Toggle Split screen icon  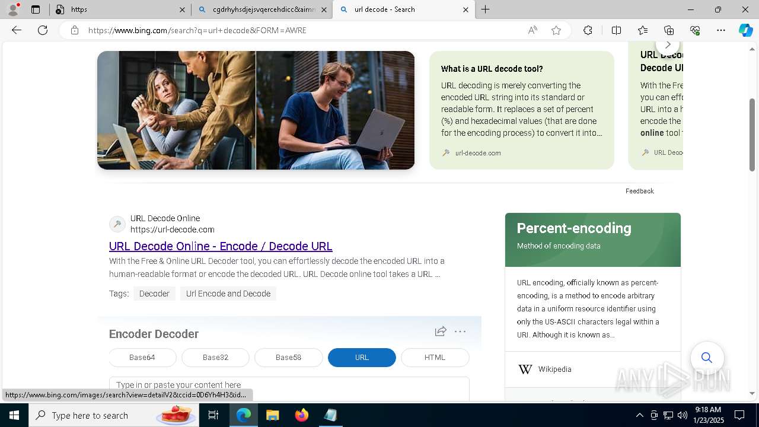pyautogui.click(x=616, y=30)
